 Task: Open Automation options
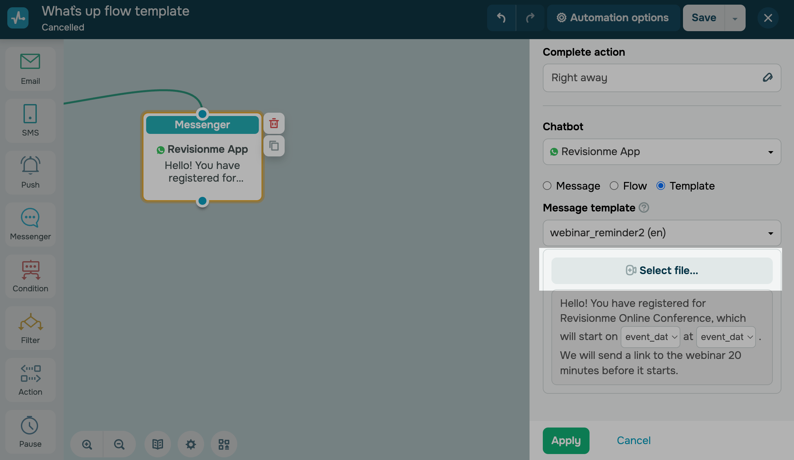click(x=613, y=18)
